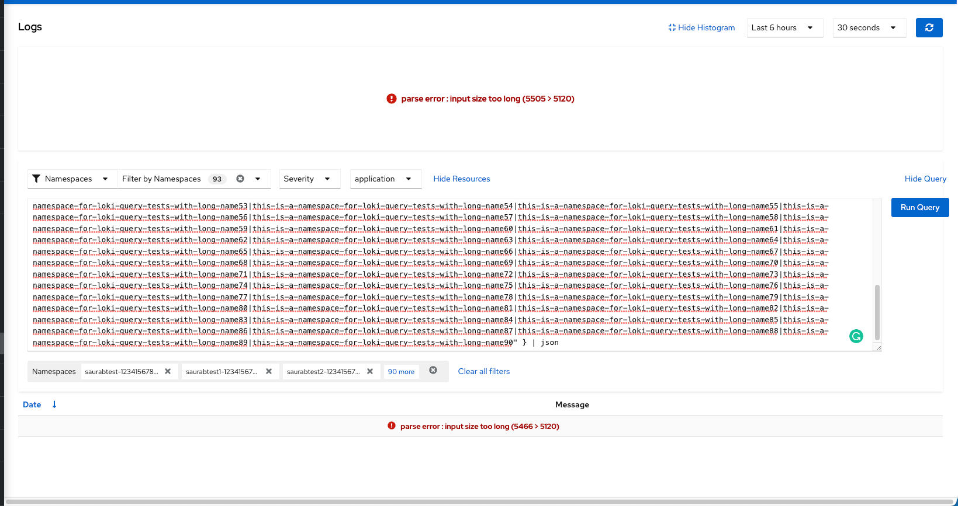Click the query box vertical scrollbar thumb
The image size is (958, 506).
coord(877,312)
